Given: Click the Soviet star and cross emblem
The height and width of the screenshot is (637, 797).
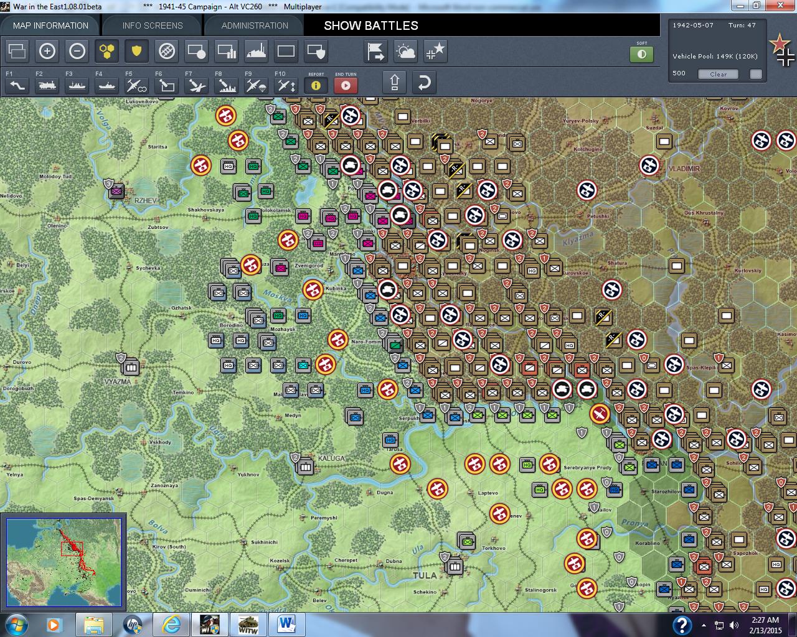Looking at the screenshot, I should click(782, 50).
